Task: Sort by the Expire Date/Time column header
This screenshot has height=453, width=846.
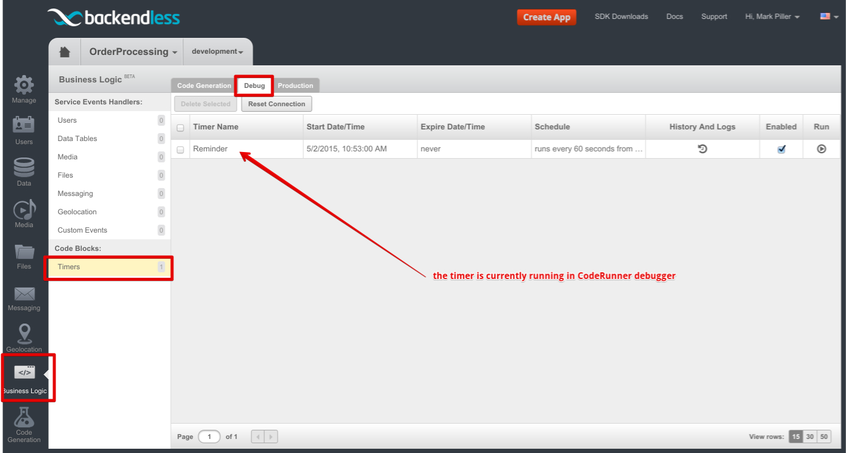Action: (474, 127)
